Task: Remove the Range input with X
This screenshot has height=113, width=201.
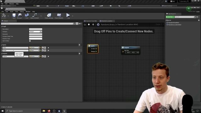Action: [48, 51]
